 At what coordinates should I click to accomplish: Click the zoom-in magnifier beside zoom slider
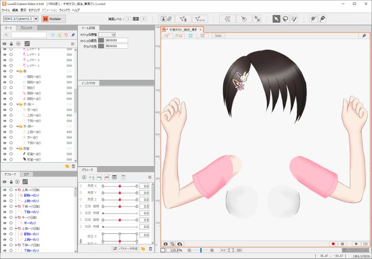212,250
